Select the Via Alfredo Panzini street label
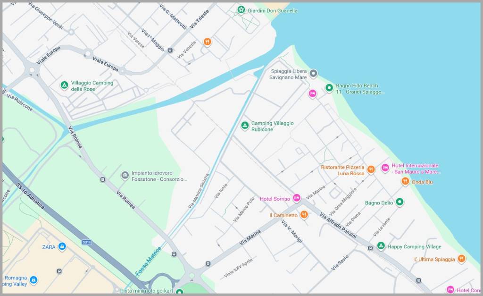The image size is (483, 296). pos(338,225)
